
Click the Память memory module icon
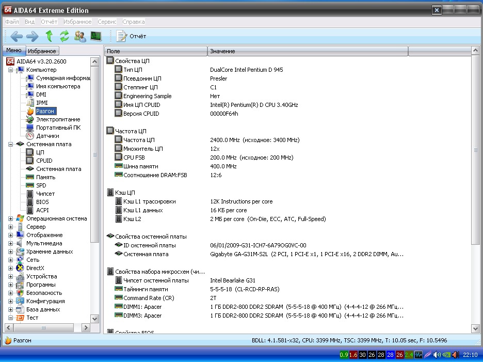point(30,177)
